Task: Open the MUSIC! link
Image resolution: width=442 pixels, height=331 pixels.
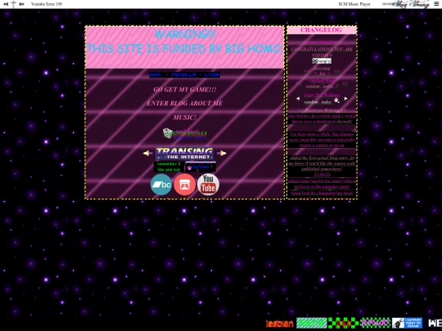Action: 185,118
